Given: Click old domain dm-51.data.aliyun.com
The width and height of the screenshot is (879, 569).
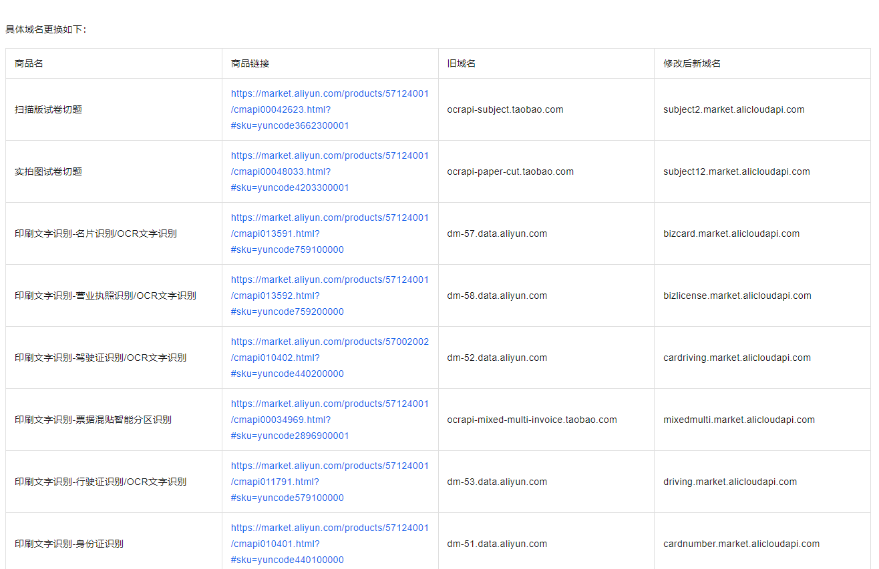Looking at the screenshot, I should coord(497,544).
